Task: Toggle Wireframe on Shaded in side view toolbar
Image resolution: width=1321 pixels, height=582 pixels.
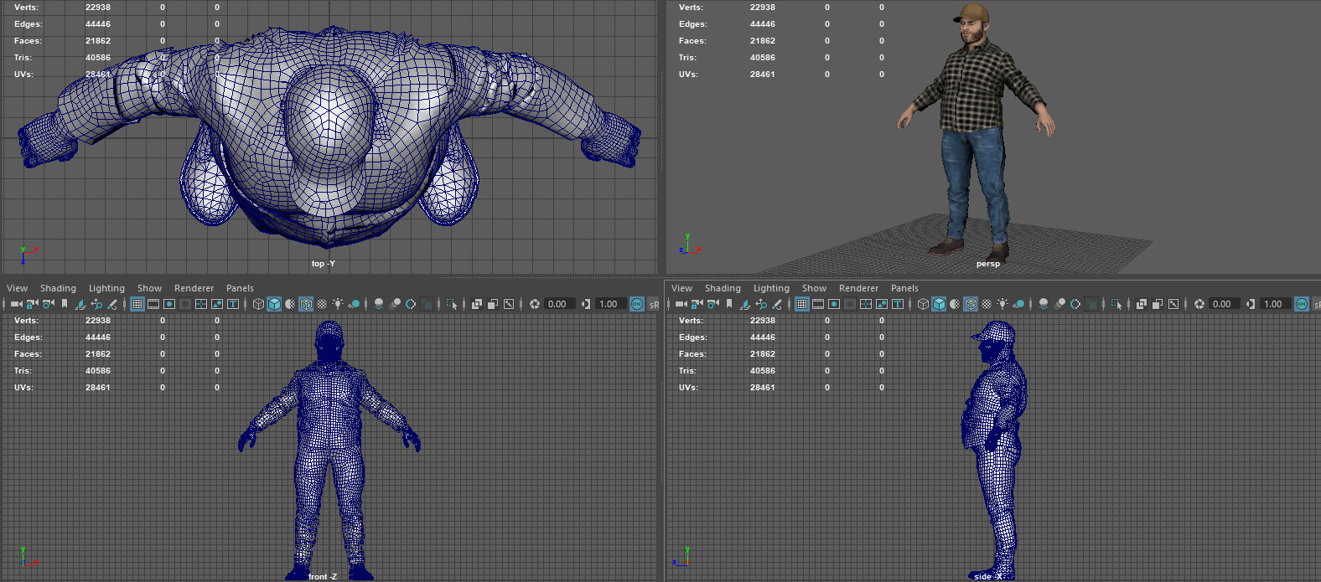Action: (971, 304)
